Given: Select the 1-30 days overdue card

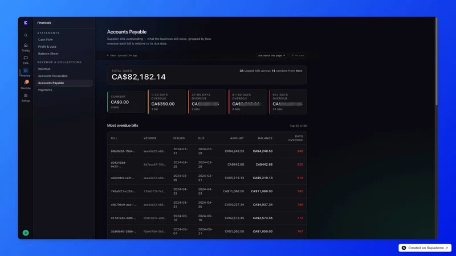Looking at the screenshot, I should click(x=166, y=102).
